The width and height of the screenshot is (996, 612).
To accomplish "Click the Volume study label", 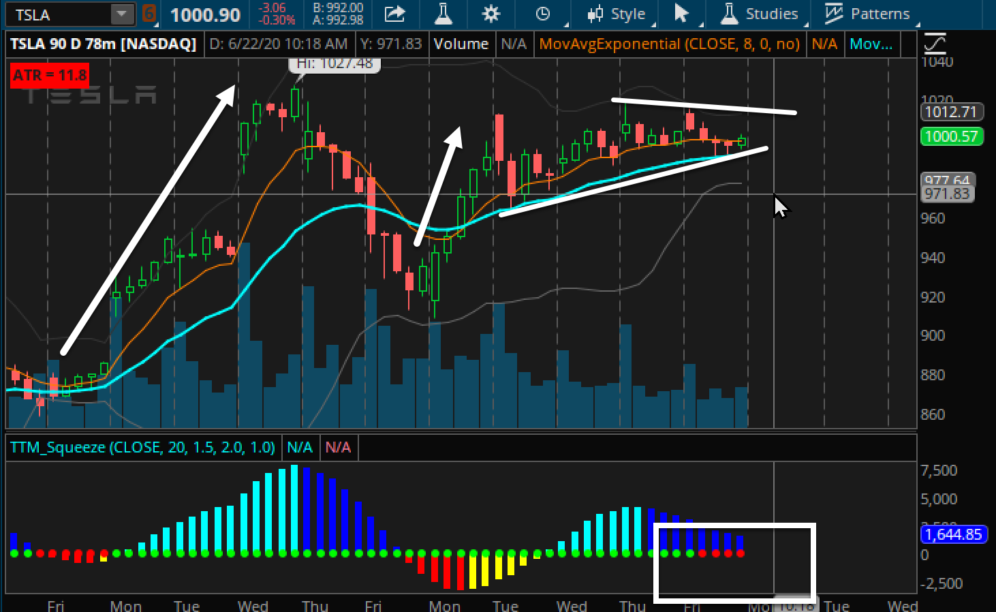I will (461, 44).
